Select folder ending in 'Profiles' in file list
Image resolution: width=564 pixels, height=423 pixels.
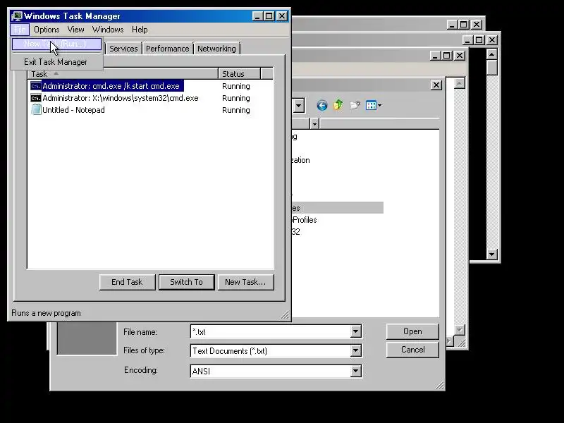[305, 220]
